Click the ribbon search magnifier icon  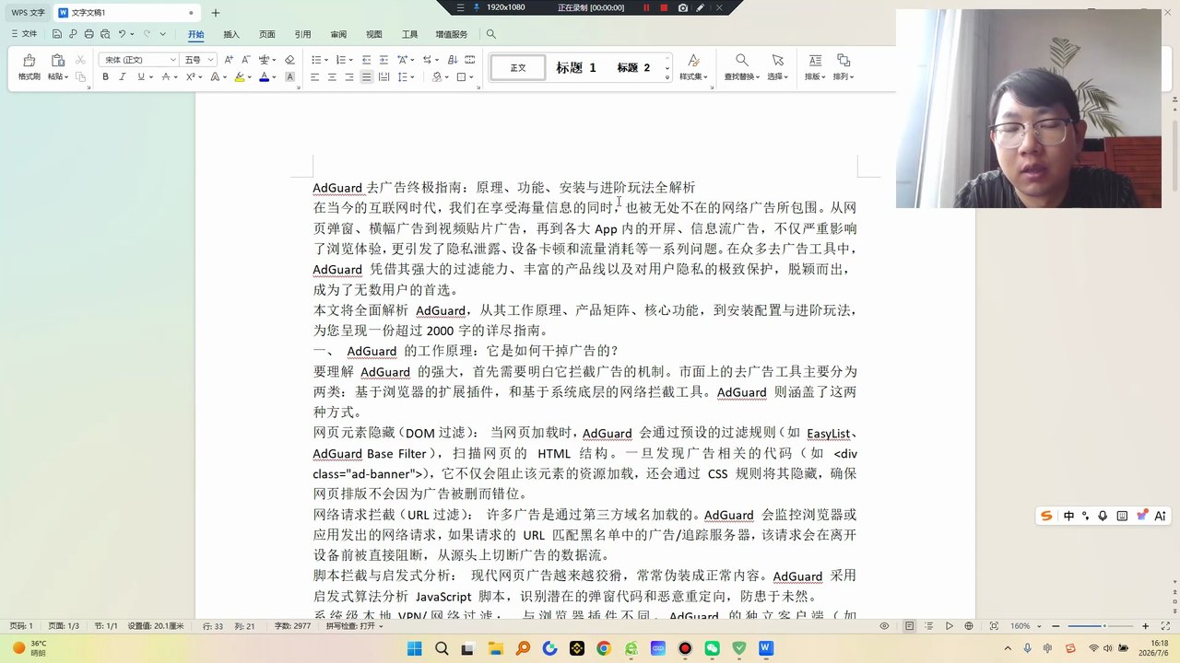coord(491,34)
